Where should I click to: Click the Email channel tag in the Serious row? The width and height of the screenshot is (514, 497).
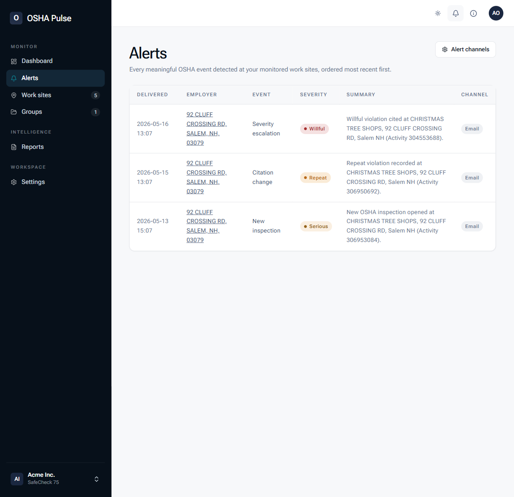point(472,226)
